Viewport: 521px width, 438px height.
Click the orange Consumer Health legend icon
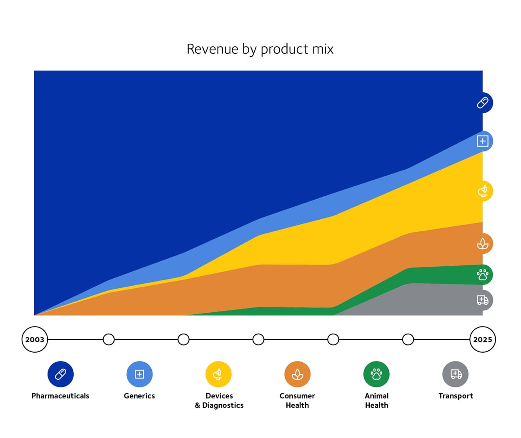pyautogui.click(x=297, y=374)
